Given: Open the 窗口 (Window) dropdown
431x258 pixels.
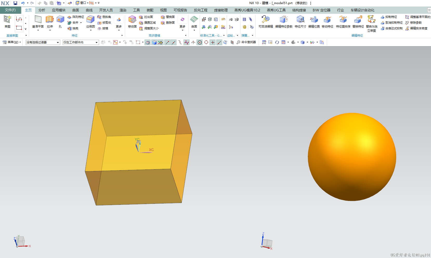Looking at the screenshot, I should click(82, 3).
